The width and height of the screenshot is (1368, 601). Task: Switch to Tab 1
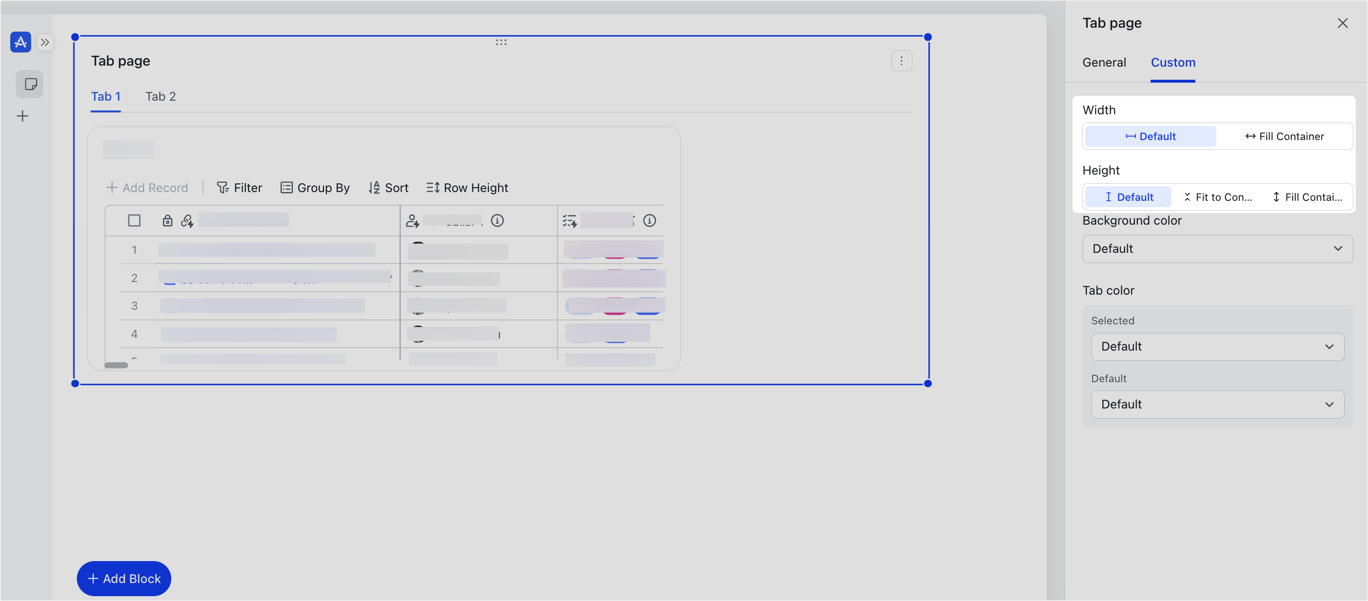[106, 97]
